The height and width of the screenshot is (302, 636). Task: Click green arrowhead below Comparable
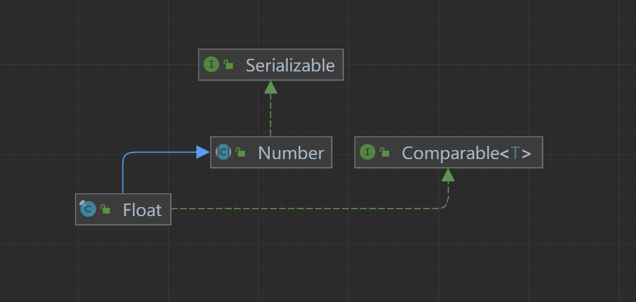[448, 175]
